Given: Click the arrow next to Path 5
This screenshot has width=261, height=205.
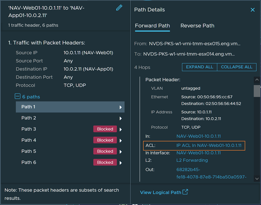Looking at the screenshot, I should [x=121, y=152].
